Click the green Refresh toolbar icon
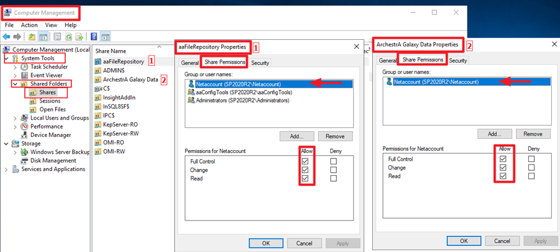 (69, 36)
